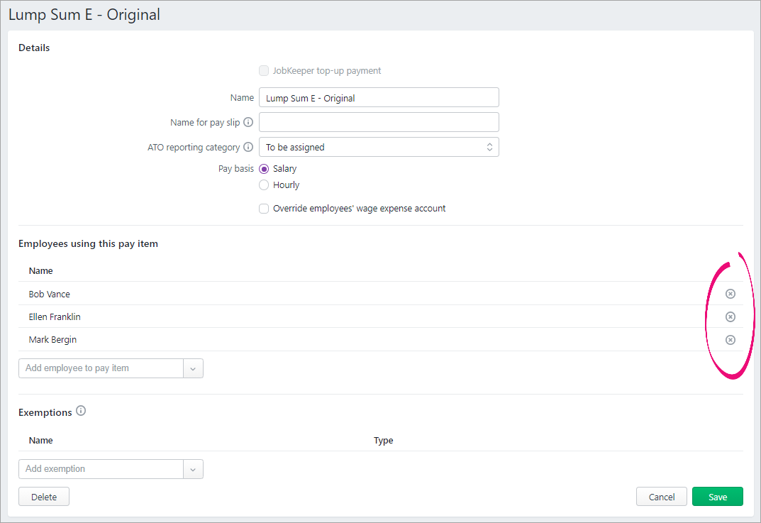Show Exemptions info tooltip icon
The image size is (761, 523).
point(81,411)
